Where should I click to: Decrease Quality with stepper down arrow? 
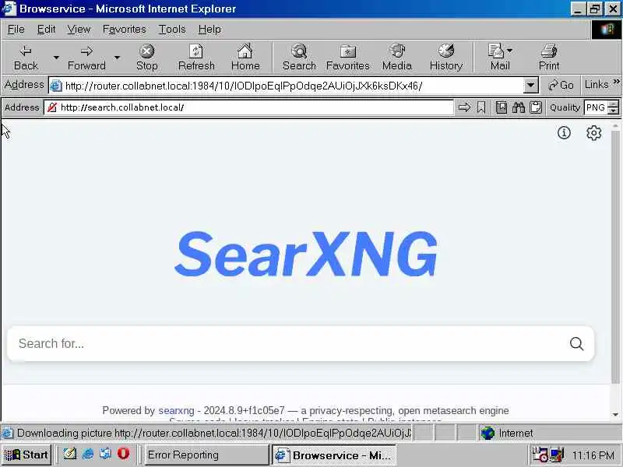[614, 111]
